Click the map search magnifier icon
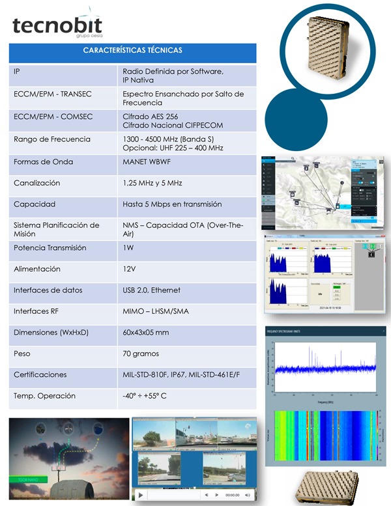 click(294, 158)
